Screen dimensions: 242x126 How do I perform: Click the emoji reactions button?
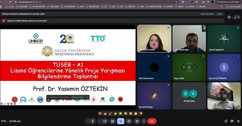pyautogui.click(x=120, y=121)
